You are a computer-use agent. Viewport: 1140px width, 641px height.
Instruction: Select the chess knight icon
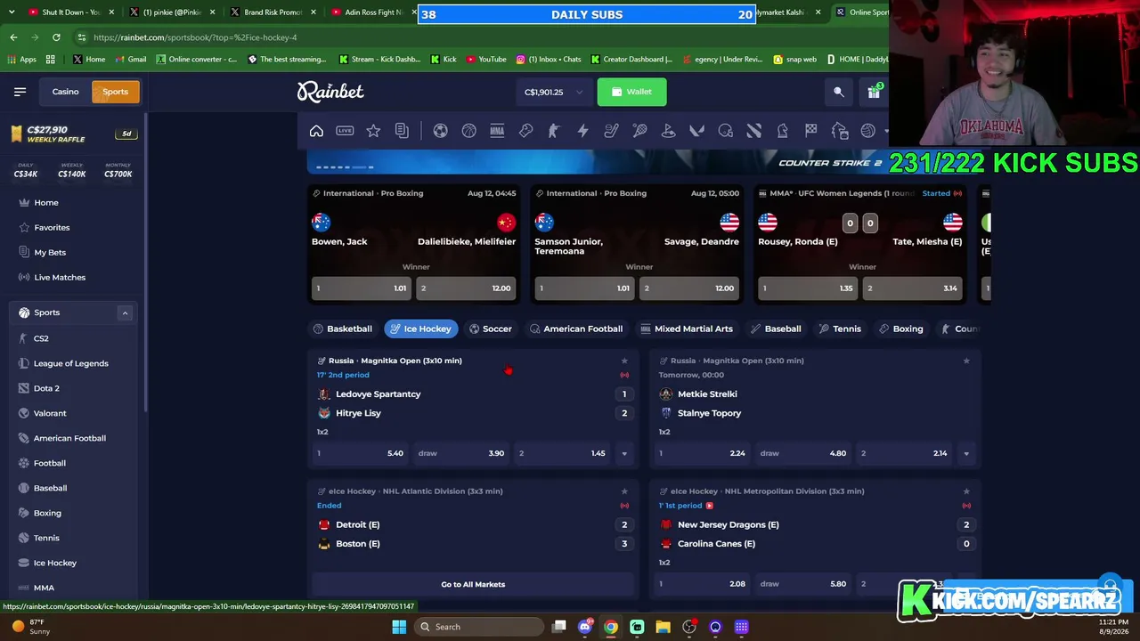pyautogui.click(x=782, y=131)
